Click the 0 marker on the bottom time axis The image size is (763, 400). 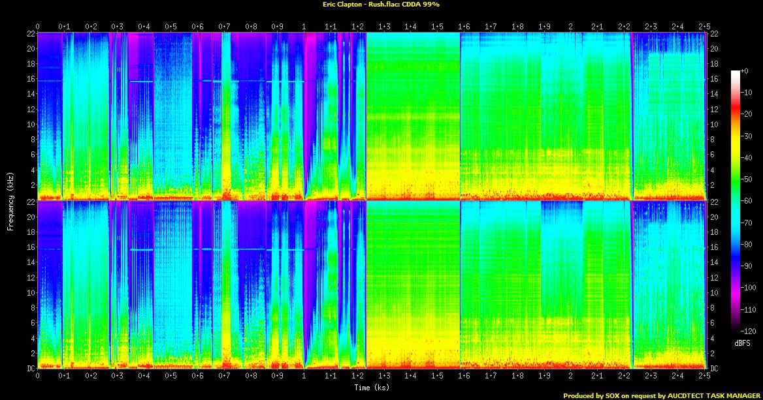(37, 377)
